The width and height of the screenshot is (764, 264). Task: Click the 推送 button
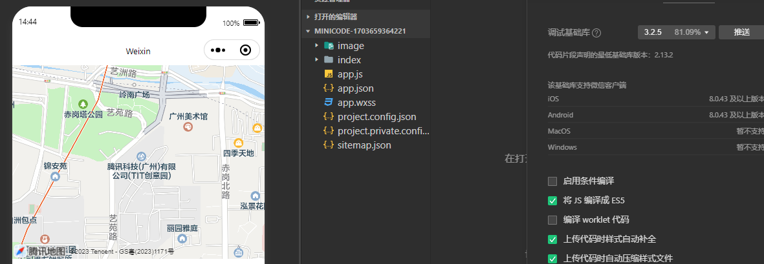(x=741, y=32)
